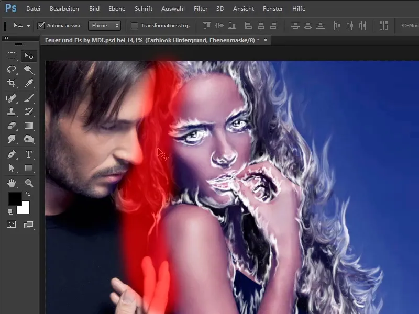Swap foreground and background colors
The height and width of the screenshot is (314, 419).
(28, 194)
